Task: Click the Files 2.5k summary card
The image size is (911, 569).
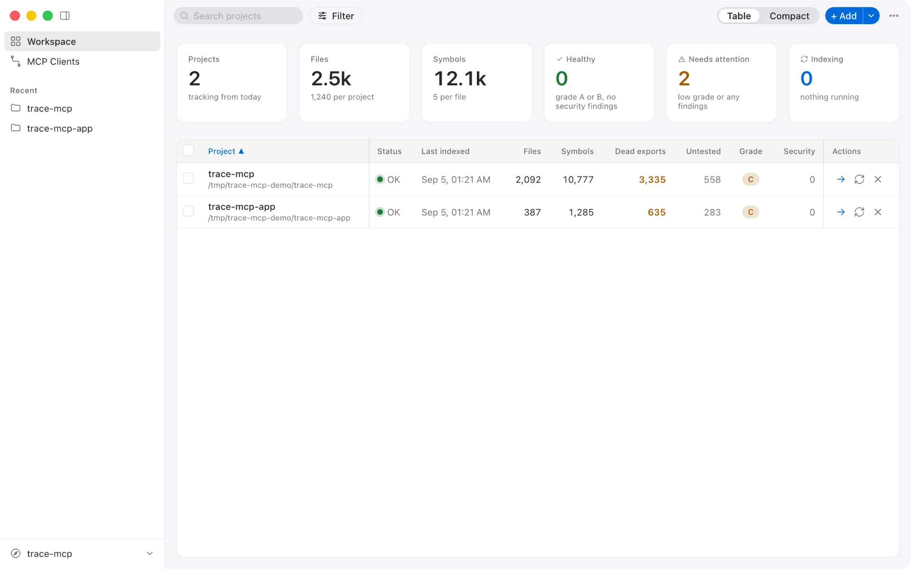Action: 354,83
